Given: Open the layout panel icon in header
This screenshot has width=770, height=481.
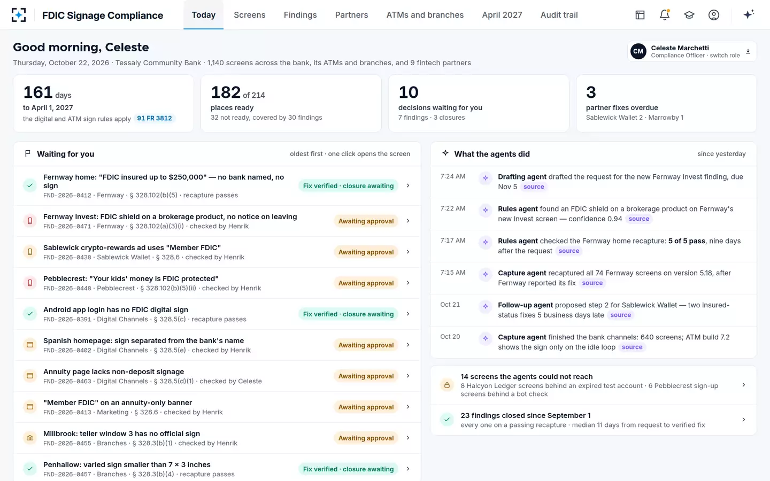Looking at the screenshot, I should tap(640, 15).
